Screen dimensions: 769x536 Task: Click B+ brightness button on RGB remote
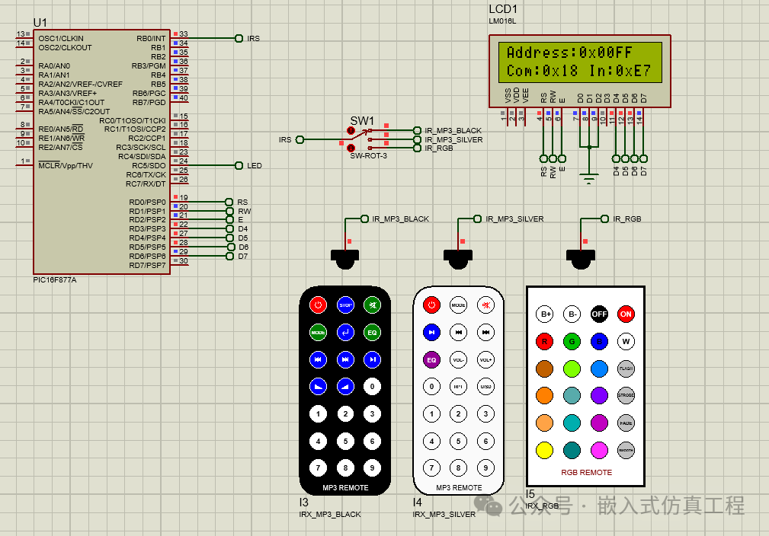[544, 314]
